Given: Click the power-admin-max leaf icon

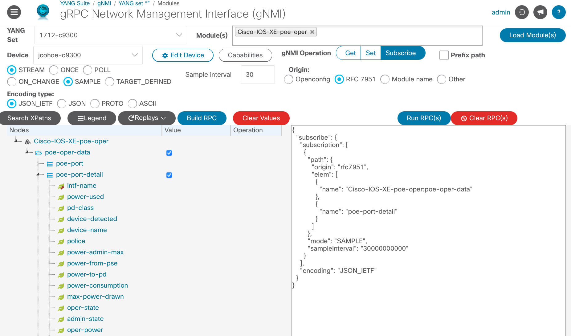Looking at the screenshot, I should (x=61, y=253).
